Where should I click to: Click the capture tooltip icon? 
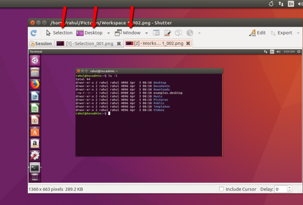[x=179, y=33]
